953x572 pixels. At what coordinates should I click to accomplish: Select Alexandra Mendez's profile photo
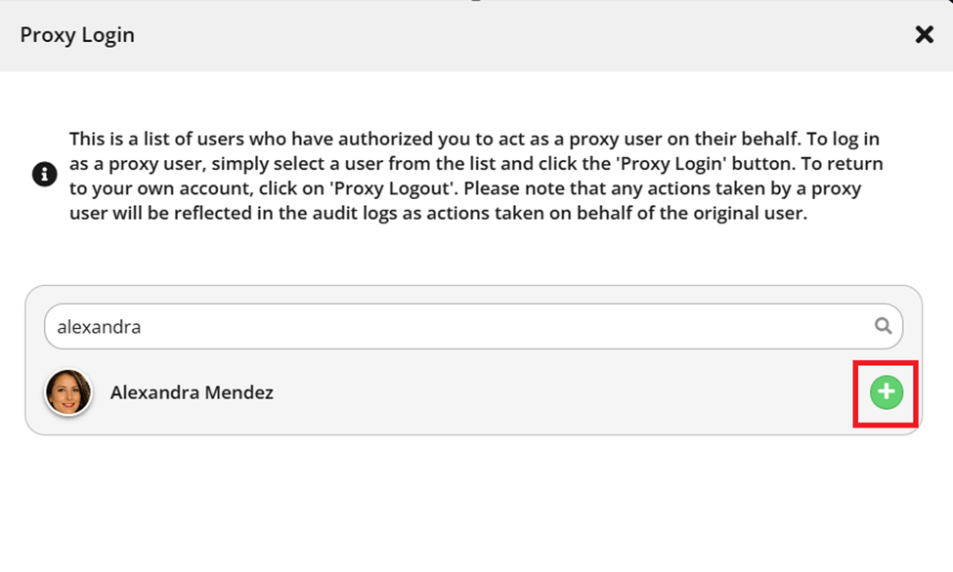coord(68,392)
